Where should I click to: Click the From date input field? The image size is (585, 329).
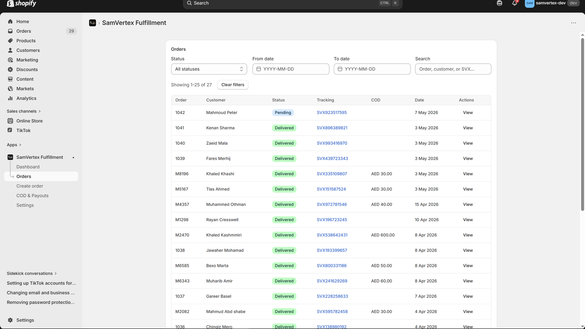tap(291, 69)
